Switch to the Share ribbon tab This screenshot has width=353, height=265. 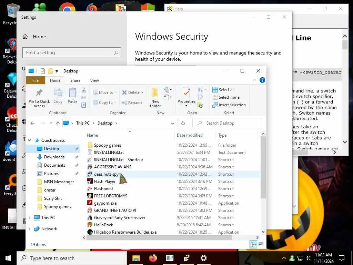(x=75, y=80)
